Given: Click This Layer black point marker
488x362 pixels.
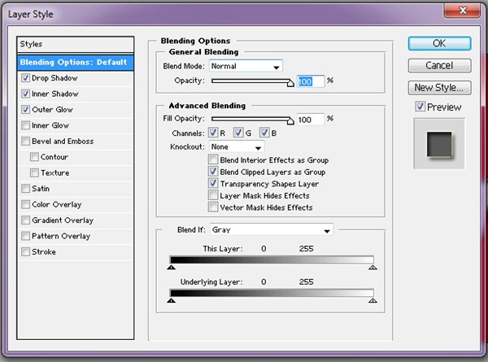Looking at the screenshot, I should (171, 267).
